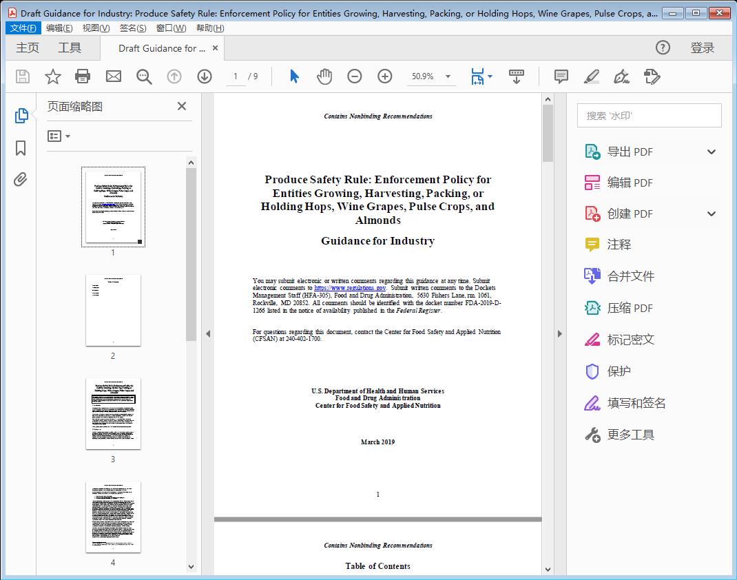The image size is (737, 580).
Task: Toggle the page thumbnails panel icon
Action: click(x=21, y=116)
